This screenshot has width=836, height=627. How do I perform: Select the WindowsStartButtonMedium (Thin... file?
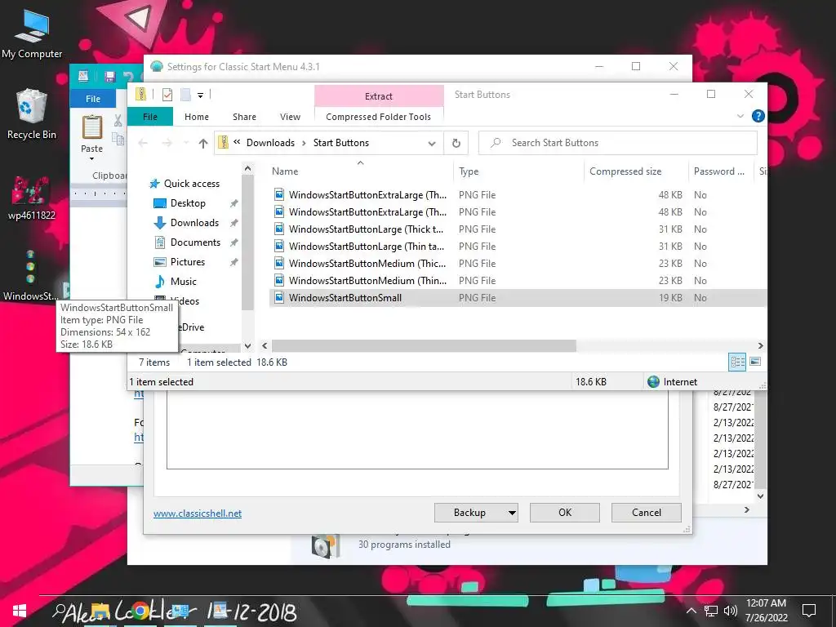tap(367, 281)
